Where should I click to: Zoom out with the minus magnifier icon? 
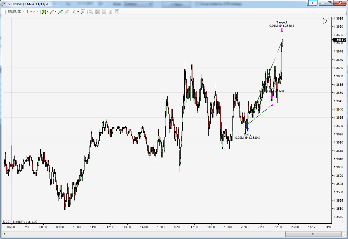point(67,12)
